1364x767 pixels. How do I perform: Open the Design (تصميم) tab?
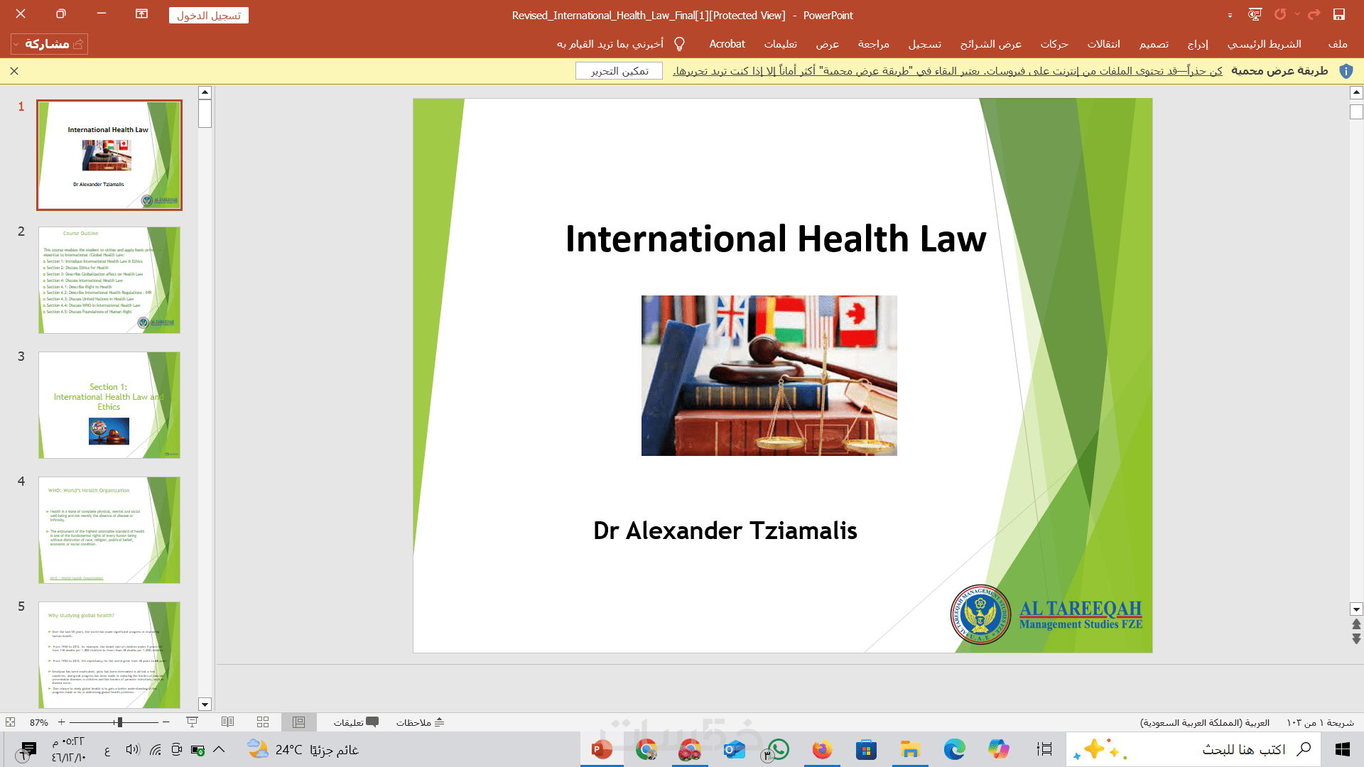tap(1154, 44)
